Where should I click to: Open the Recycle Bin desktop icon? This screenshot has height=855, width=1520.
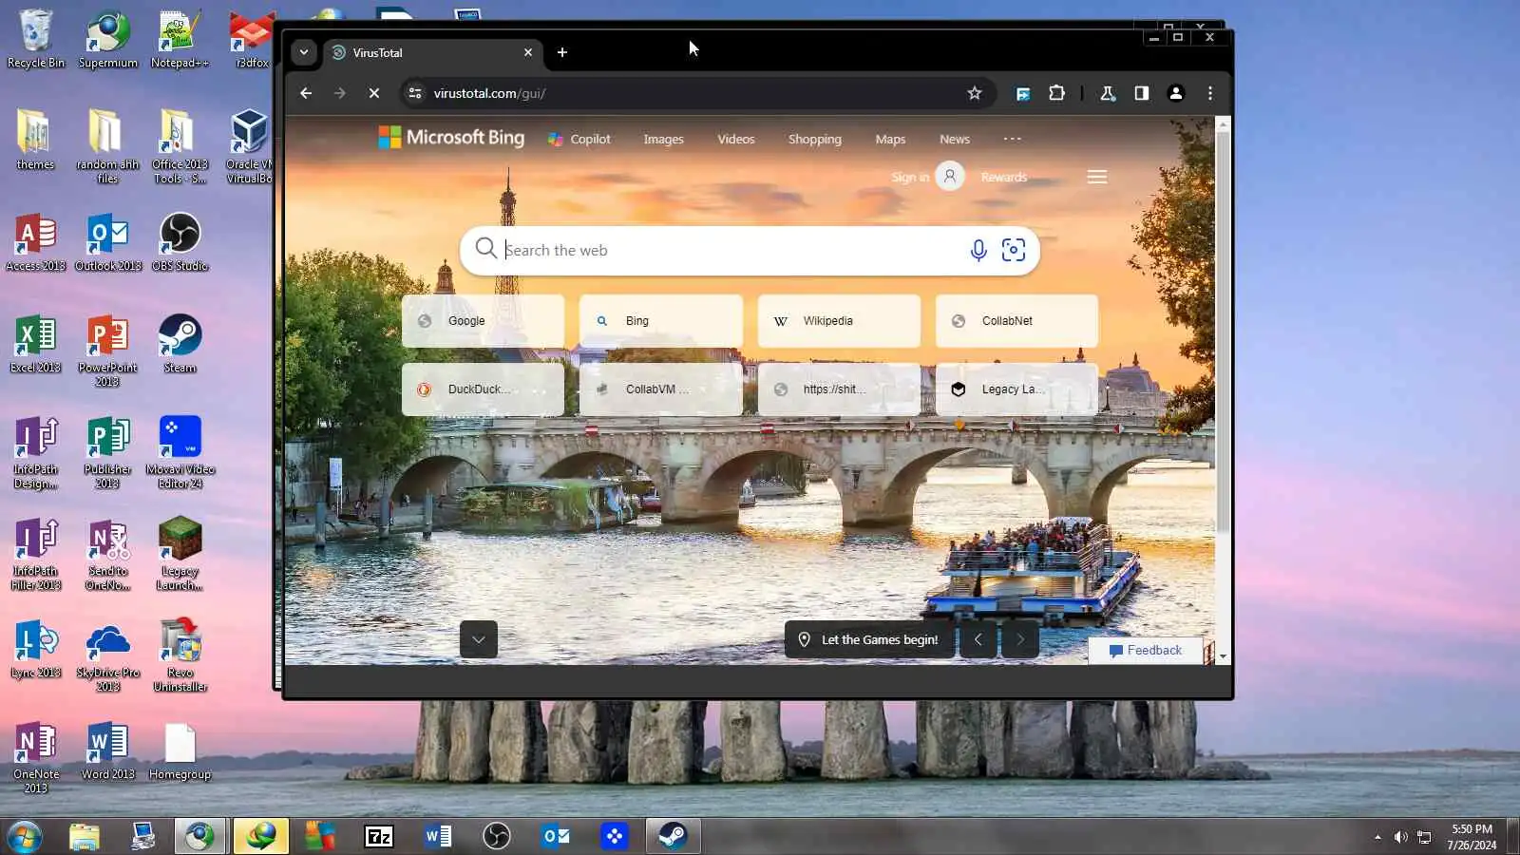pyautogui.click(x=35, y=40)
